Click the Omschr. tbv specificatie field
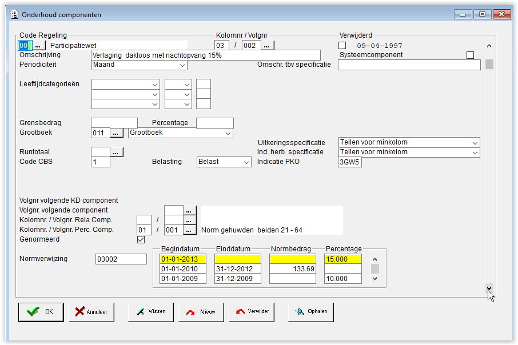This screenshot has width=518, height=345. click(409, 65)
